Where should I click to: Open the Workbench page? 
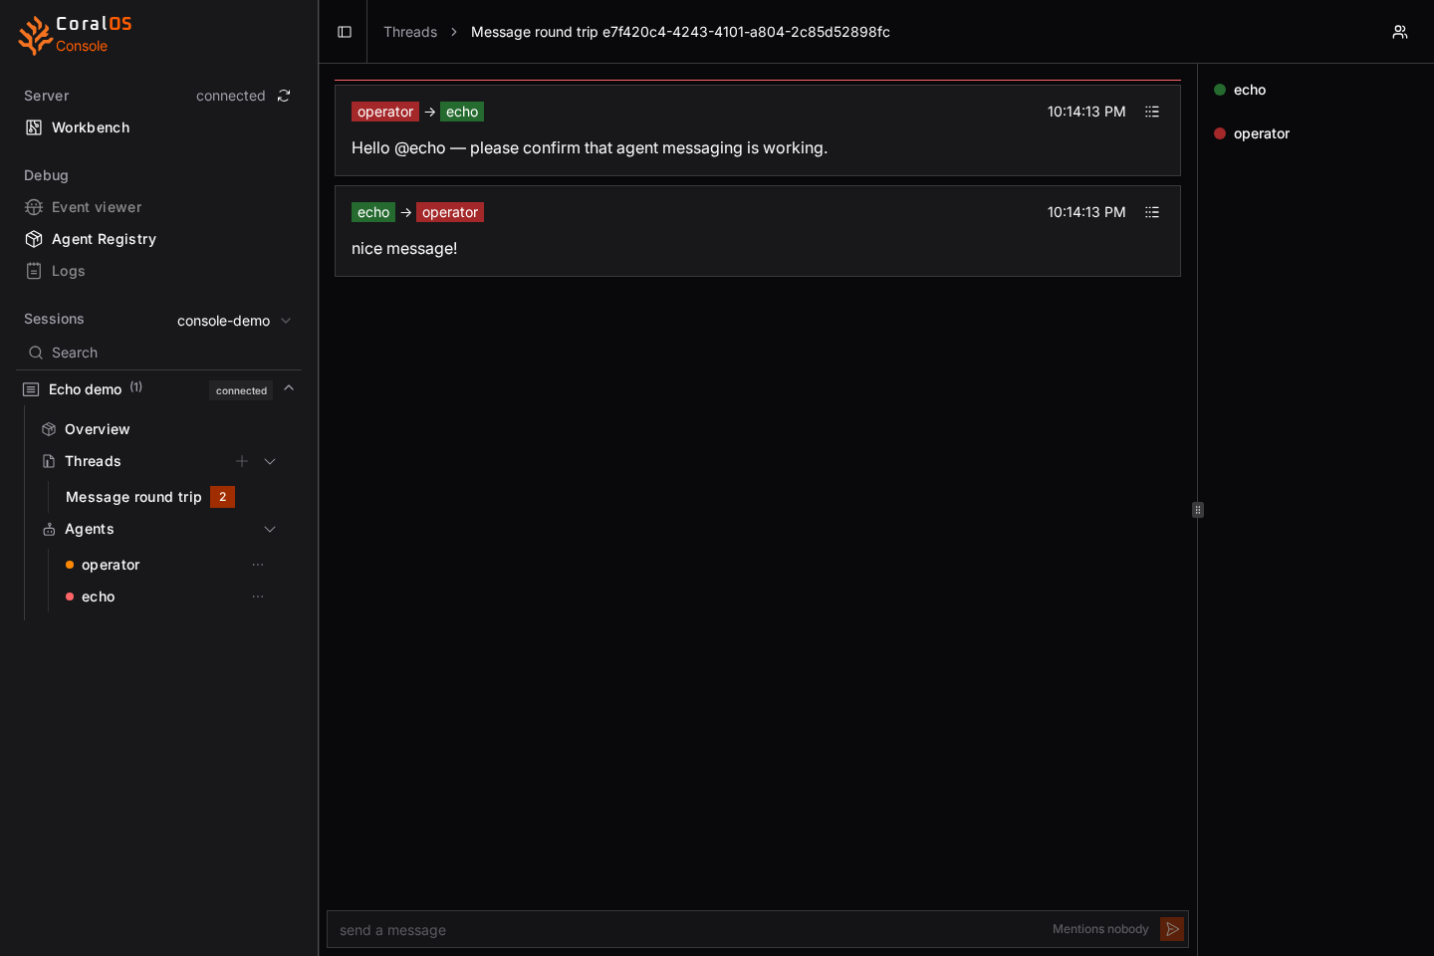[x=91, y=127]
